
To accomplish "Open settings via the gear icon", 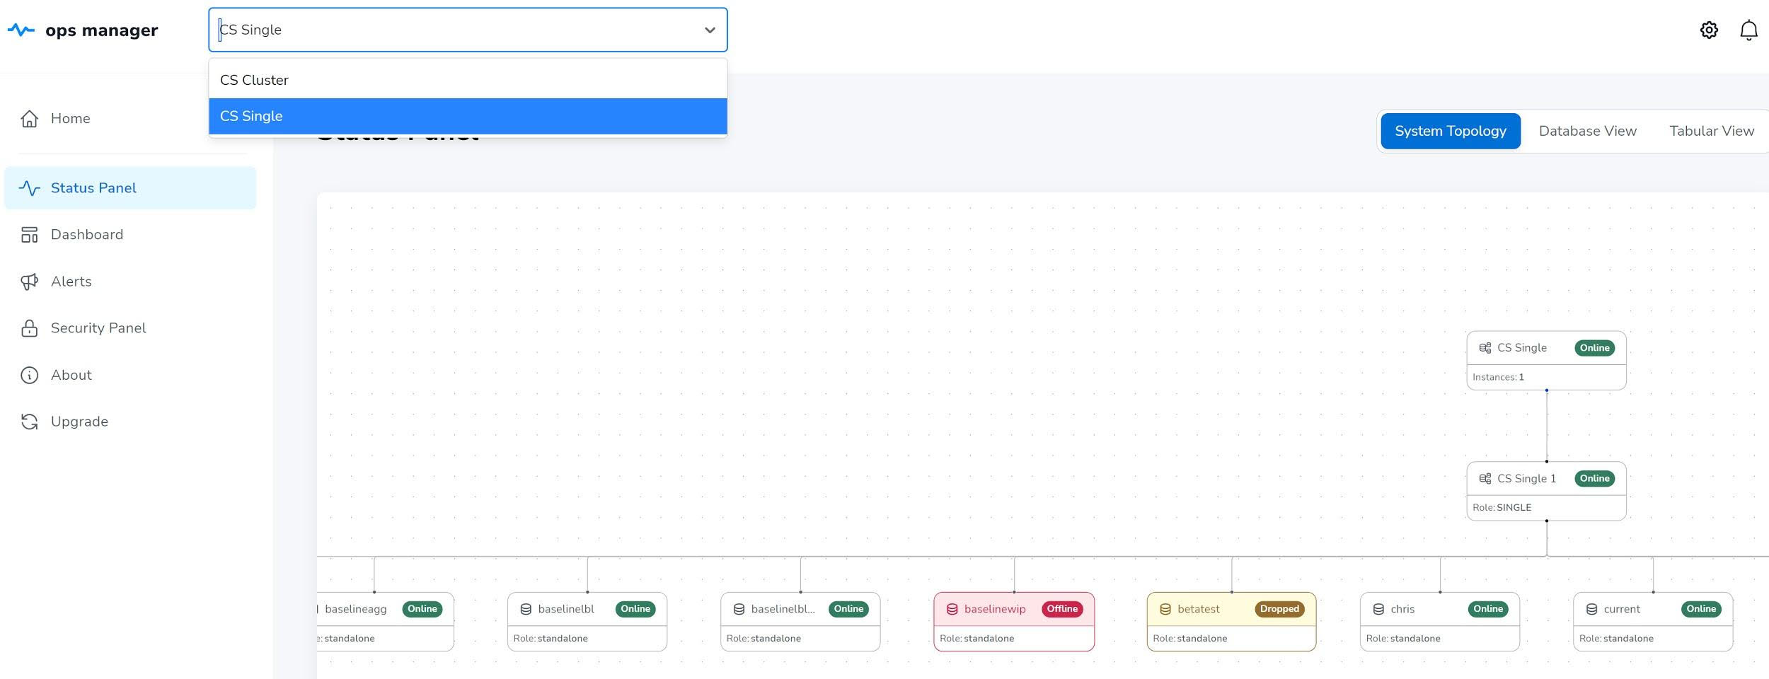I will pos(1709,30).
